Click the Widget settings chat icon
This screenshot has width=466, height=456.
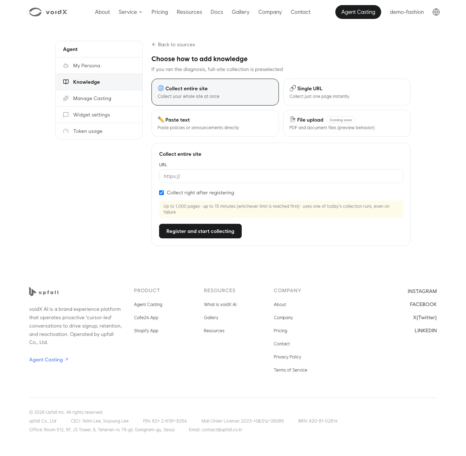(66, 115)
